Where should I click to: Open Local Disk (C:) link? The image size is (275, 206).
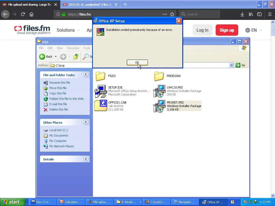click(58, 130)
